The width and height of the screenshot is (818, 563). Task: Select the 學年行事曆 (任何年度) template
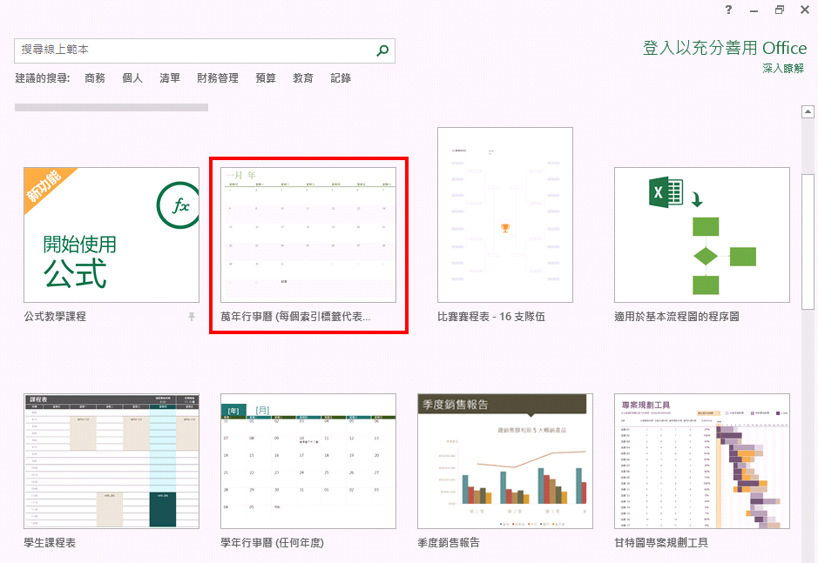(308, 460)
